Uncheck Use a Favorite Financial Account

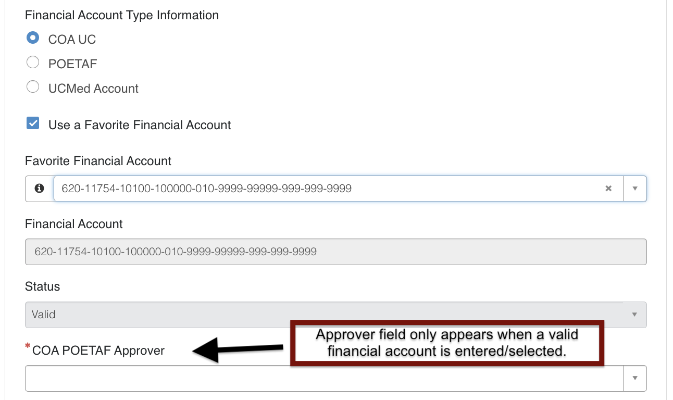point(33,123)
